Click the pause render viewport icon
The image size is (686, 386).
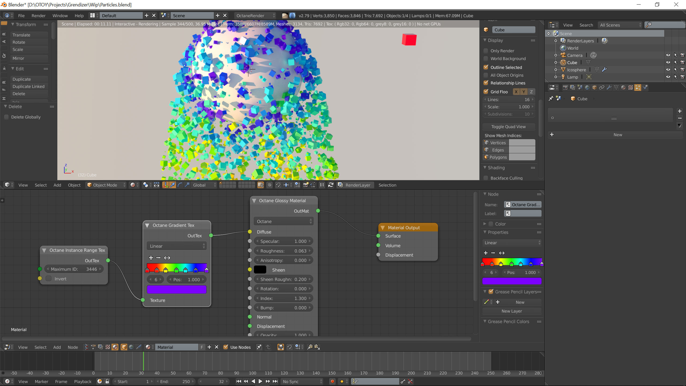[x=322, y=185]
